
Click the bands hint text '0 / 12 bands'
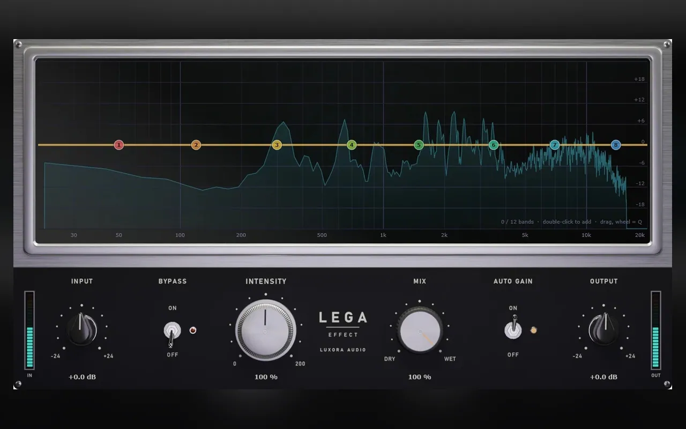(x=518, y=222)
